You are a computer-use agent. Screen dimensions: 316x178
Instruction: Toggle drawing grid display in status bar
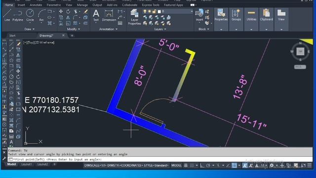186,166
